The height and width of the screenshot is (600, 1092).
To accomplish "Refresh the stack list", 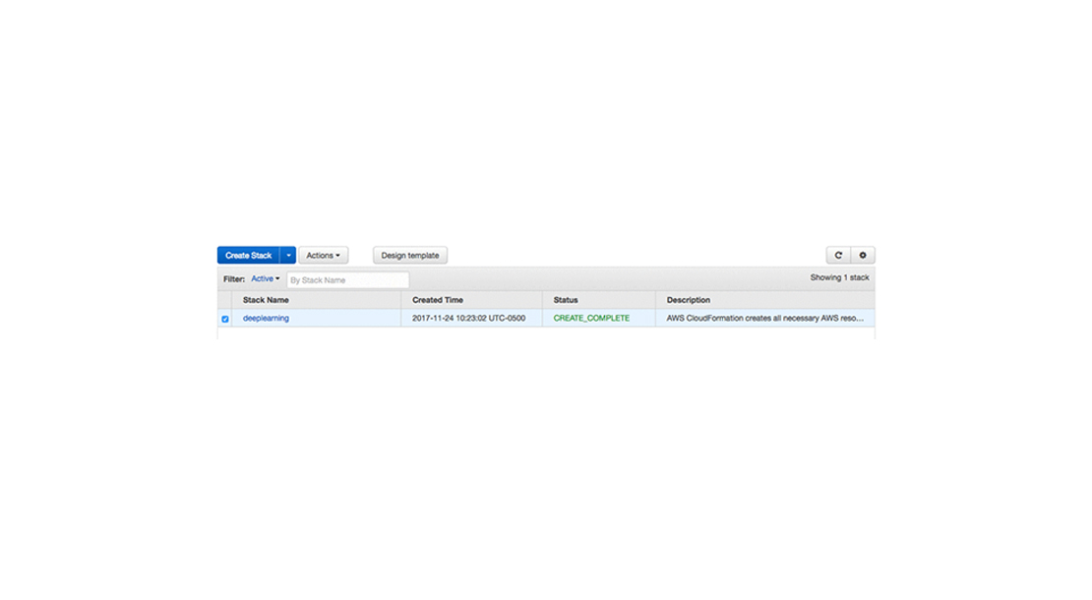I will [x=838, y=256].
